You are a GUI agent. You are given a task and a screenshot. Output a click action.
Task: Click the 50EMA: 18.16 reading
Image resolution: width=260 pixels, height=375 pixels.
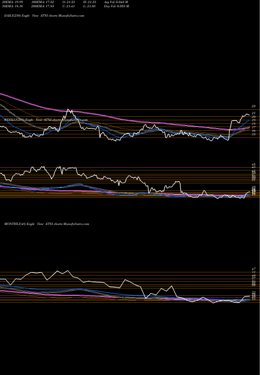[x=12, y=6]
